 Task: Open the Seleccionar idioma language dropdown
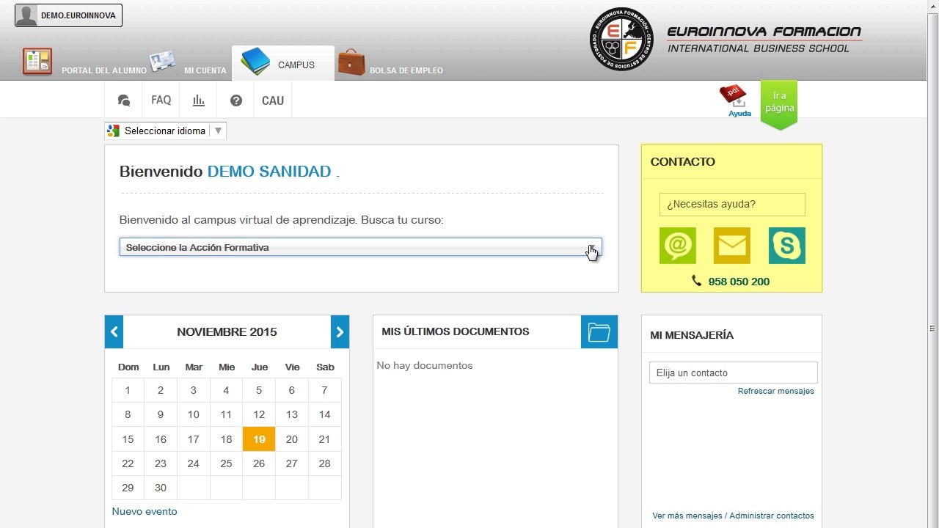pos(166,131)
